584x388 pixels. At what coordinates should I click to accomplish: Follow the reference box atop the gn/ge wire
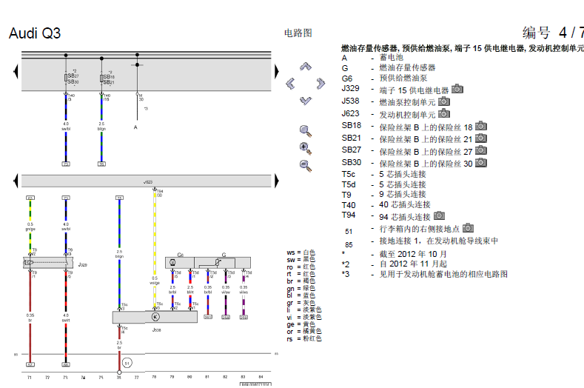(30, 198)
